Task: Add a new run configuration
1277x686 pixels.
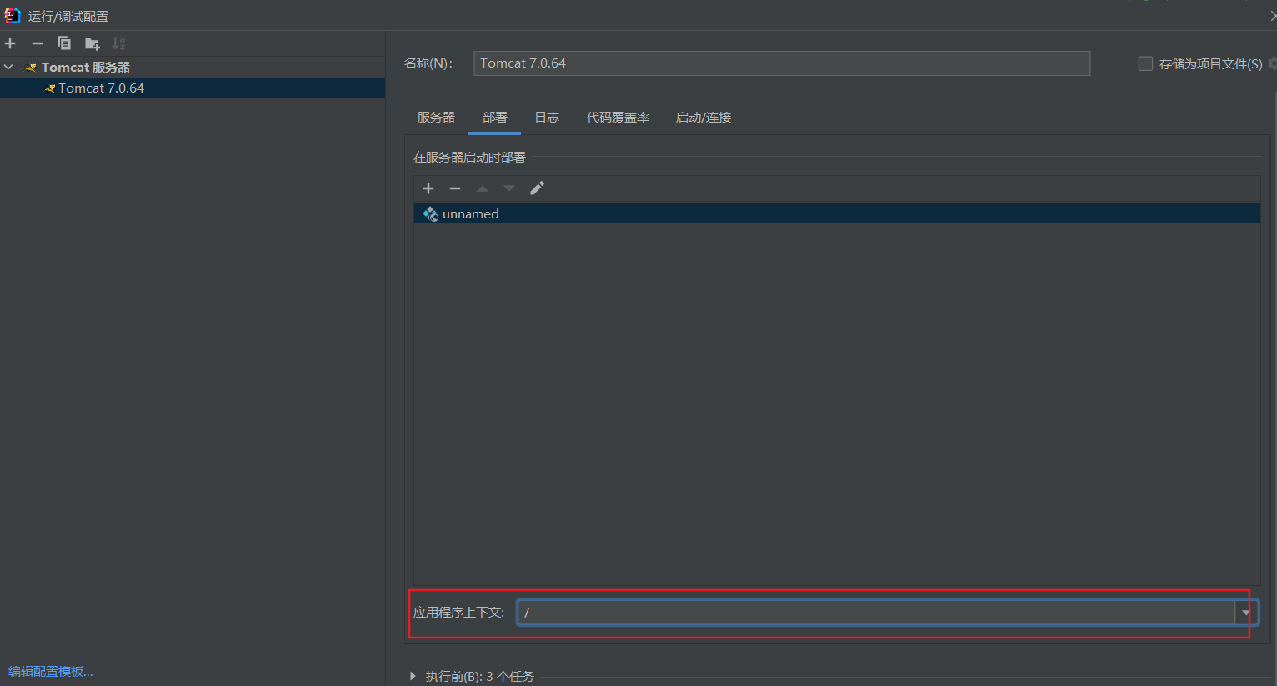Action: tap(10, 43)
